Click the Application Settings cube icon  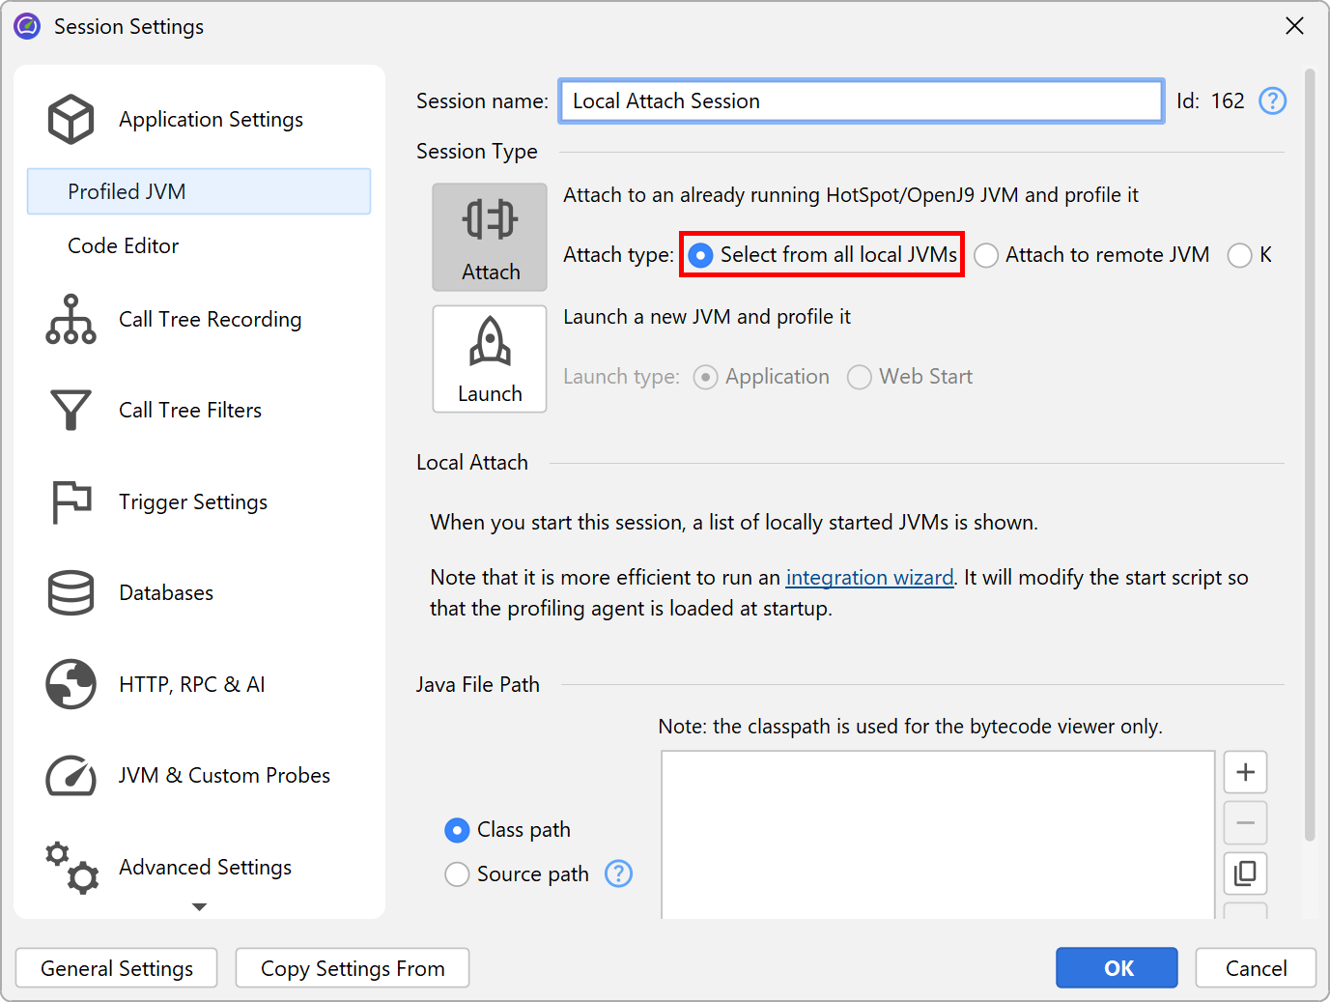(71, 119)
